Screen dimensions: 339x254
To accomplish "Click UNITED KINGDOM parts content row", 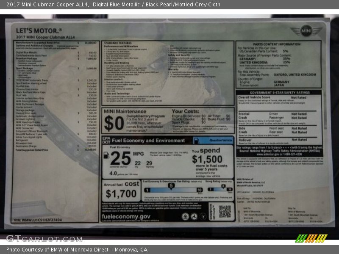I will [265, 62].
